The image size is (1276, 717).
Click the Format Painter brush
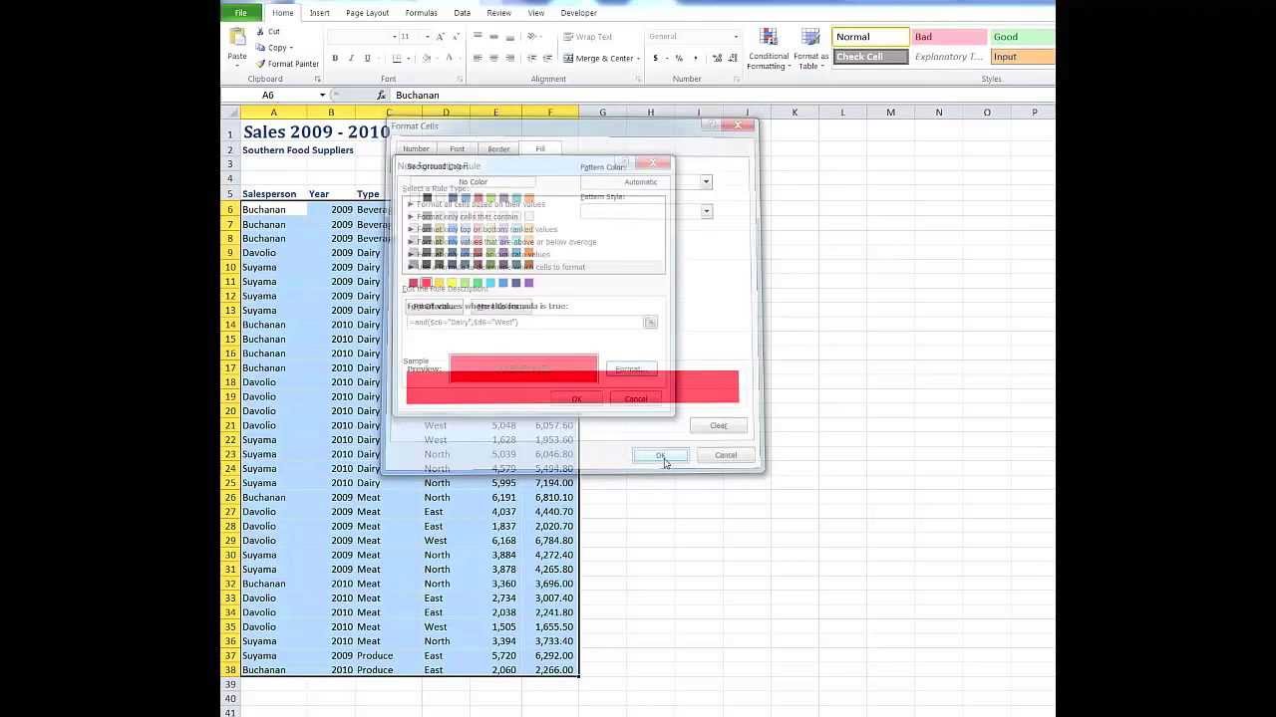point(260,64)
